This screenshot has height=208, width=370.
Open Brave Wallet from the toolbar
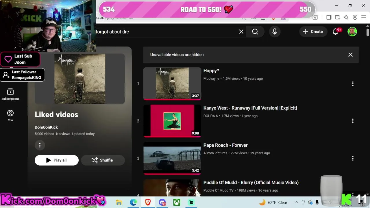338,18
